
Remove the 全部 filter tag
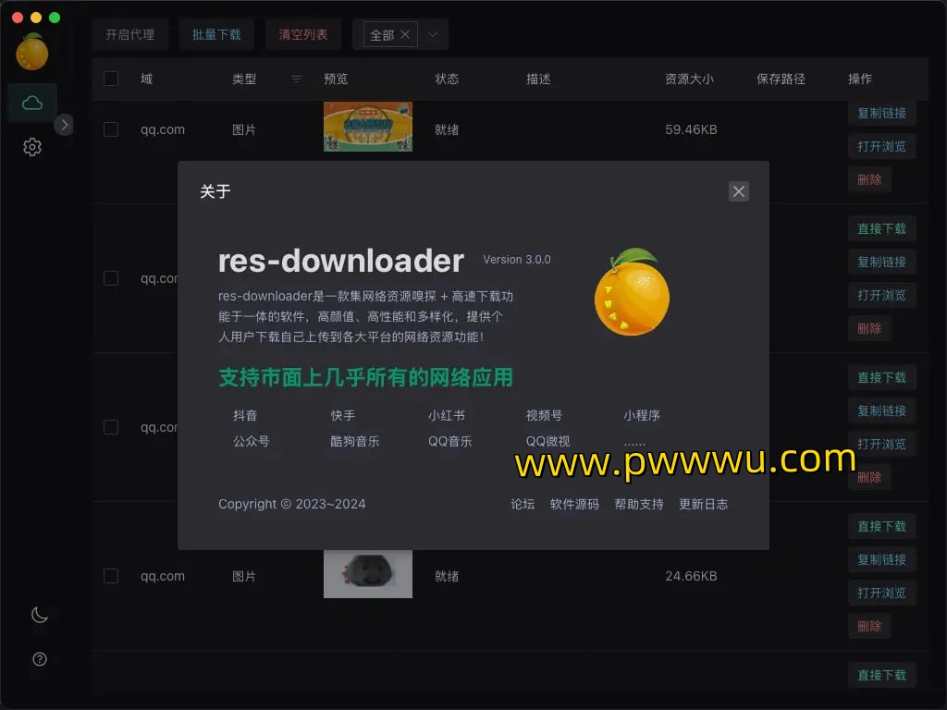coord(405,34)
